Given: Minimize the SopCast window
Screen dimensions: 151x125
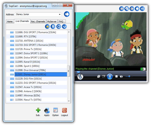Looking at the screenshot, I should [x=55, y=5].
